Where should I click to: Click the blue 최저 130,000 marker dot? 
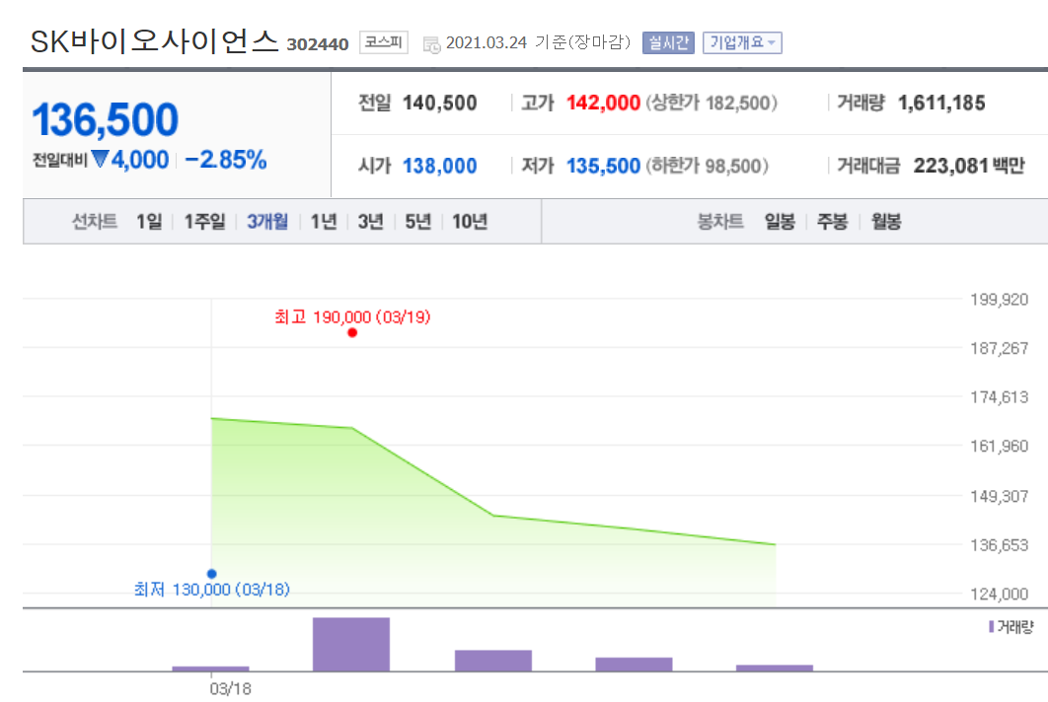click(212, 574)
